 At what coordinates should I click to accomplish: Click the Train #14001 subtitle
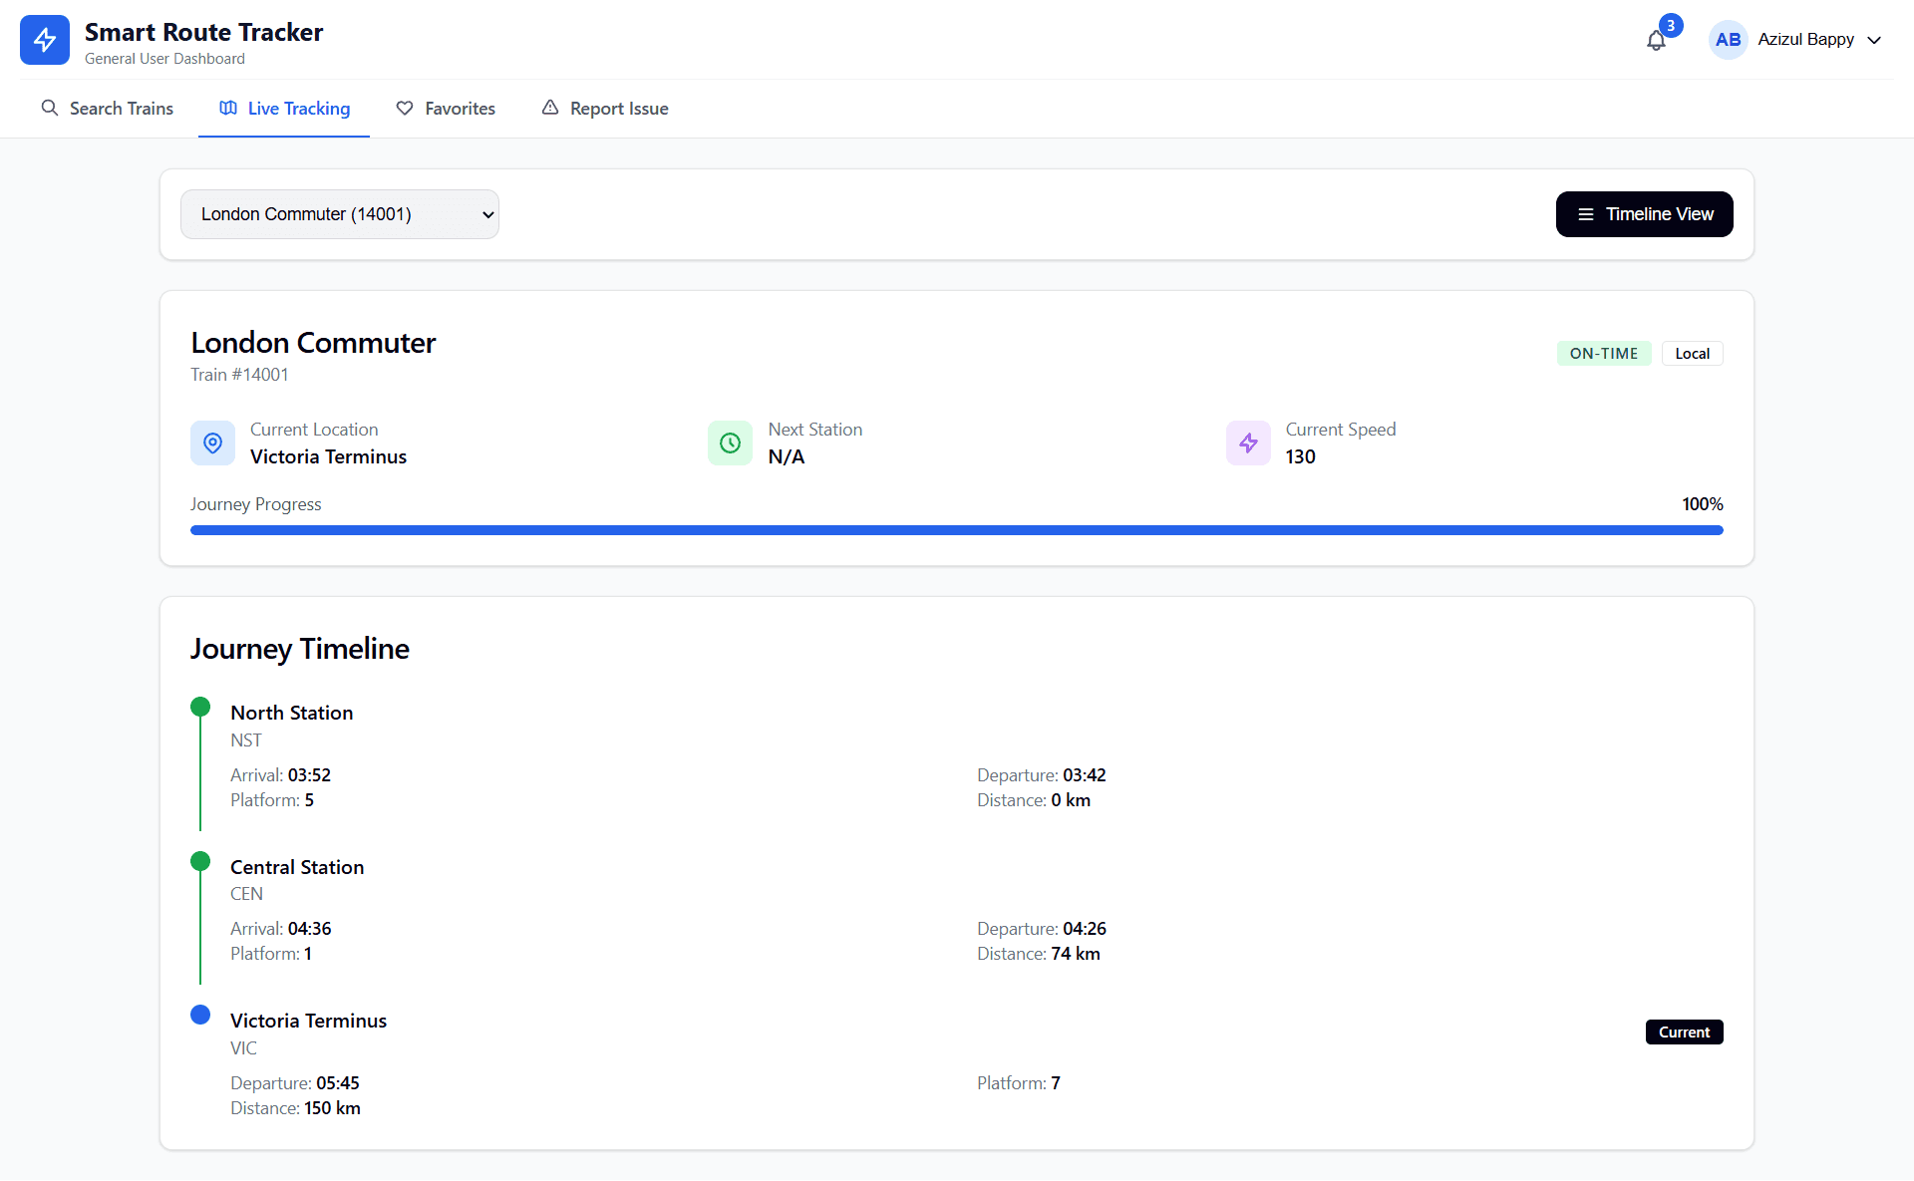click(x=239, y=375)
